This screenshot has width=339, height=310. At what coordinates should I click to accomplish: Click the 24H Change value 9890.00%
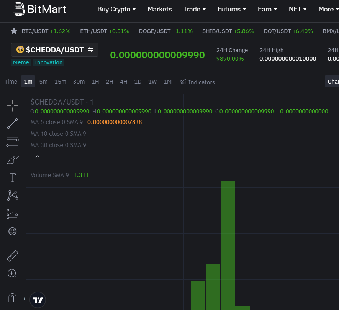pos(230,59)
